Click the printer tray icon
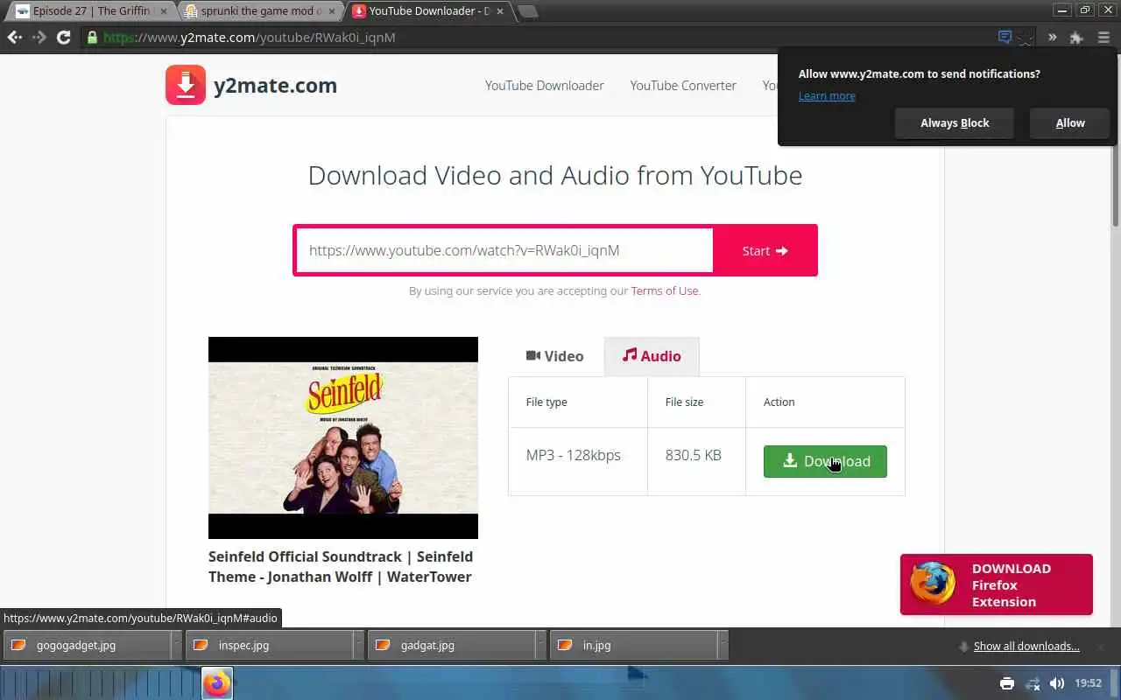The image size is (1121, 700). coord(1007,683)
